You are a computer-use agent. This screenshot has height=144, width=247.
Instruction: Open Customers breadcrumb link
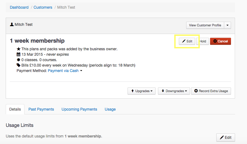[43, 7]
